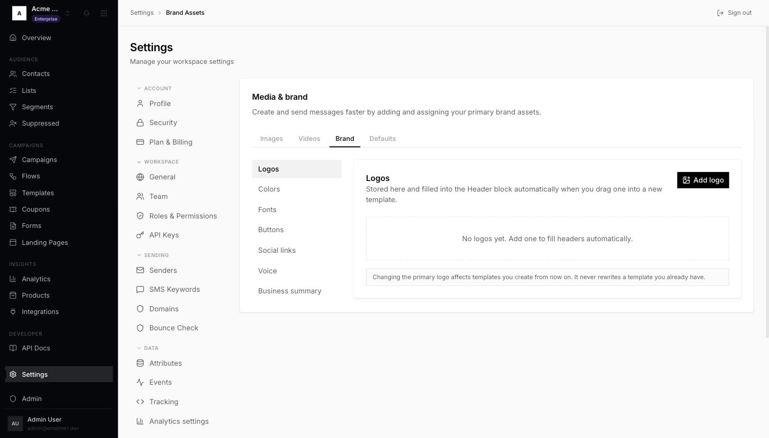Open Social links brand section

[297, 251]
